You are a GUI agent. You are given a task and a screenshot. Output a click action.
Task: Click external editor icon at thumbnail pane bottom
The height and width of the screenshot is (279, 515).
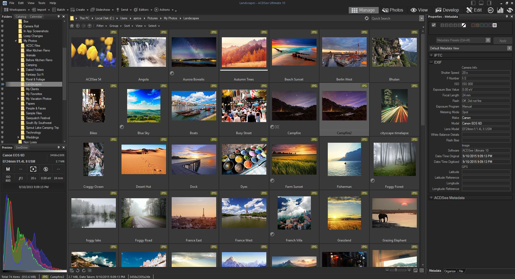coord(72,270)
